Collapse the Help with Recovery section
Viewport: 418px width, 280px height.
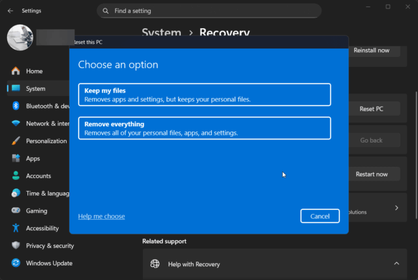396,264
